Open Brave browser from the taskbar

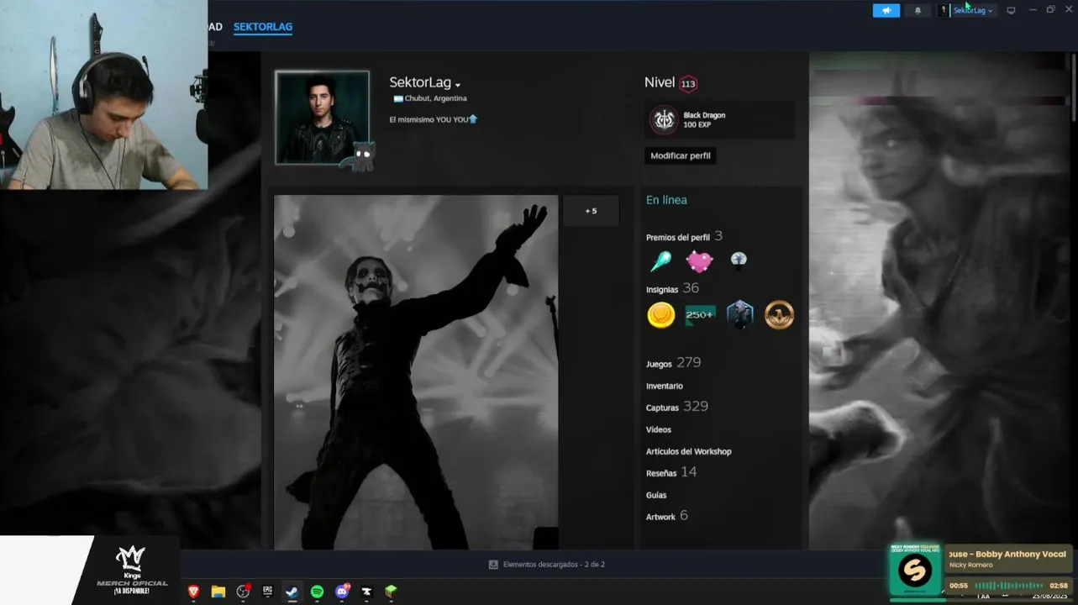coord(194,592)
